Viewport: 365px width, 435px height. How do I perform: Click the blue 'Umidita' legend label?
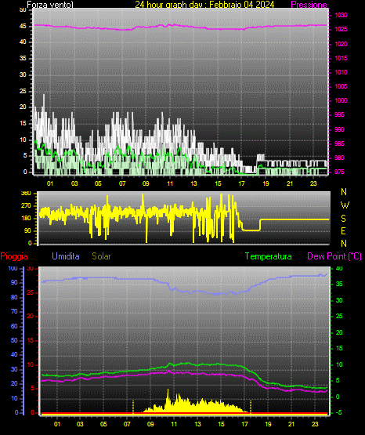pyautogui.click(x=66, y=256)
